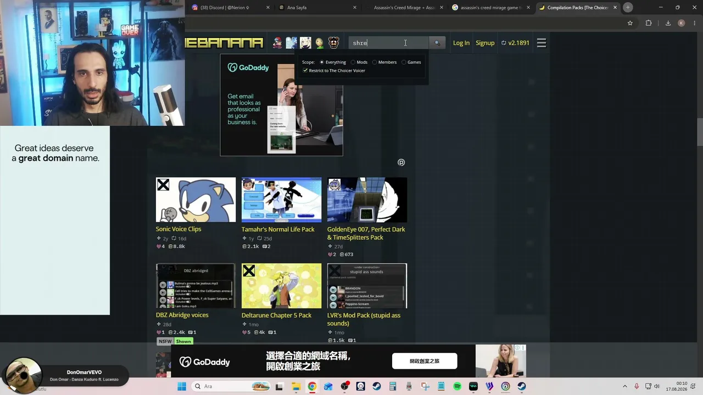Open the DBZ abridged thumbnail
703x395 pixels.
pyautogui.click(x=196, y=286)
